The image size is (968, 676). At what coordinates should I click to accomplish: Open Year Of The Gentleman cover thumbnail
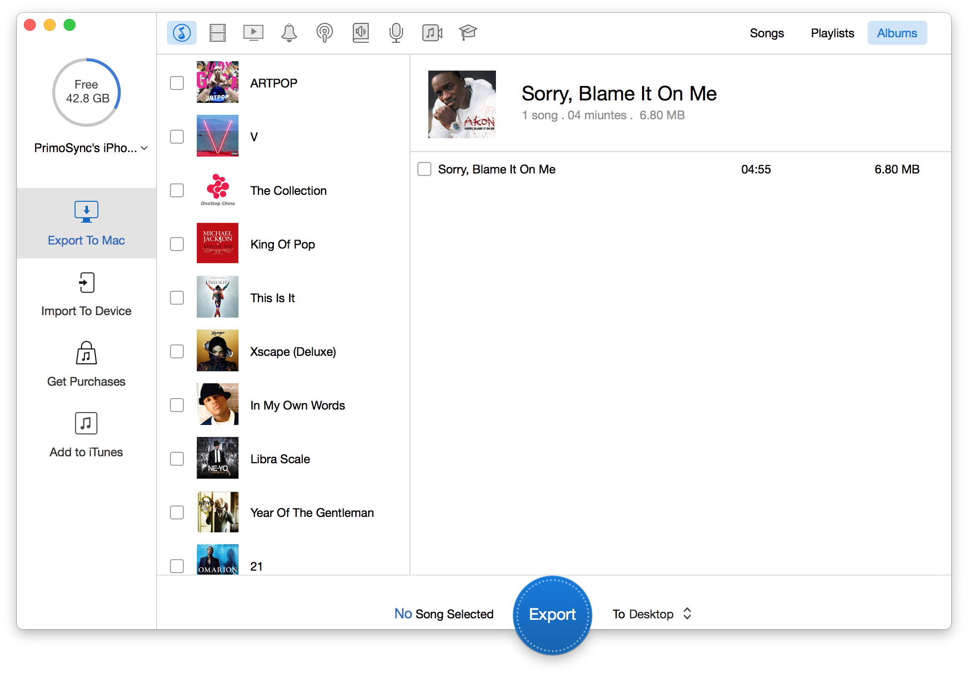tap(218, 511)
